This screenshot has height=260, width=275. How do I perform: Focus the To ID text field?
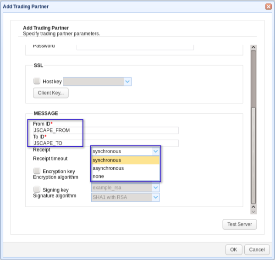tap(105, 143)
